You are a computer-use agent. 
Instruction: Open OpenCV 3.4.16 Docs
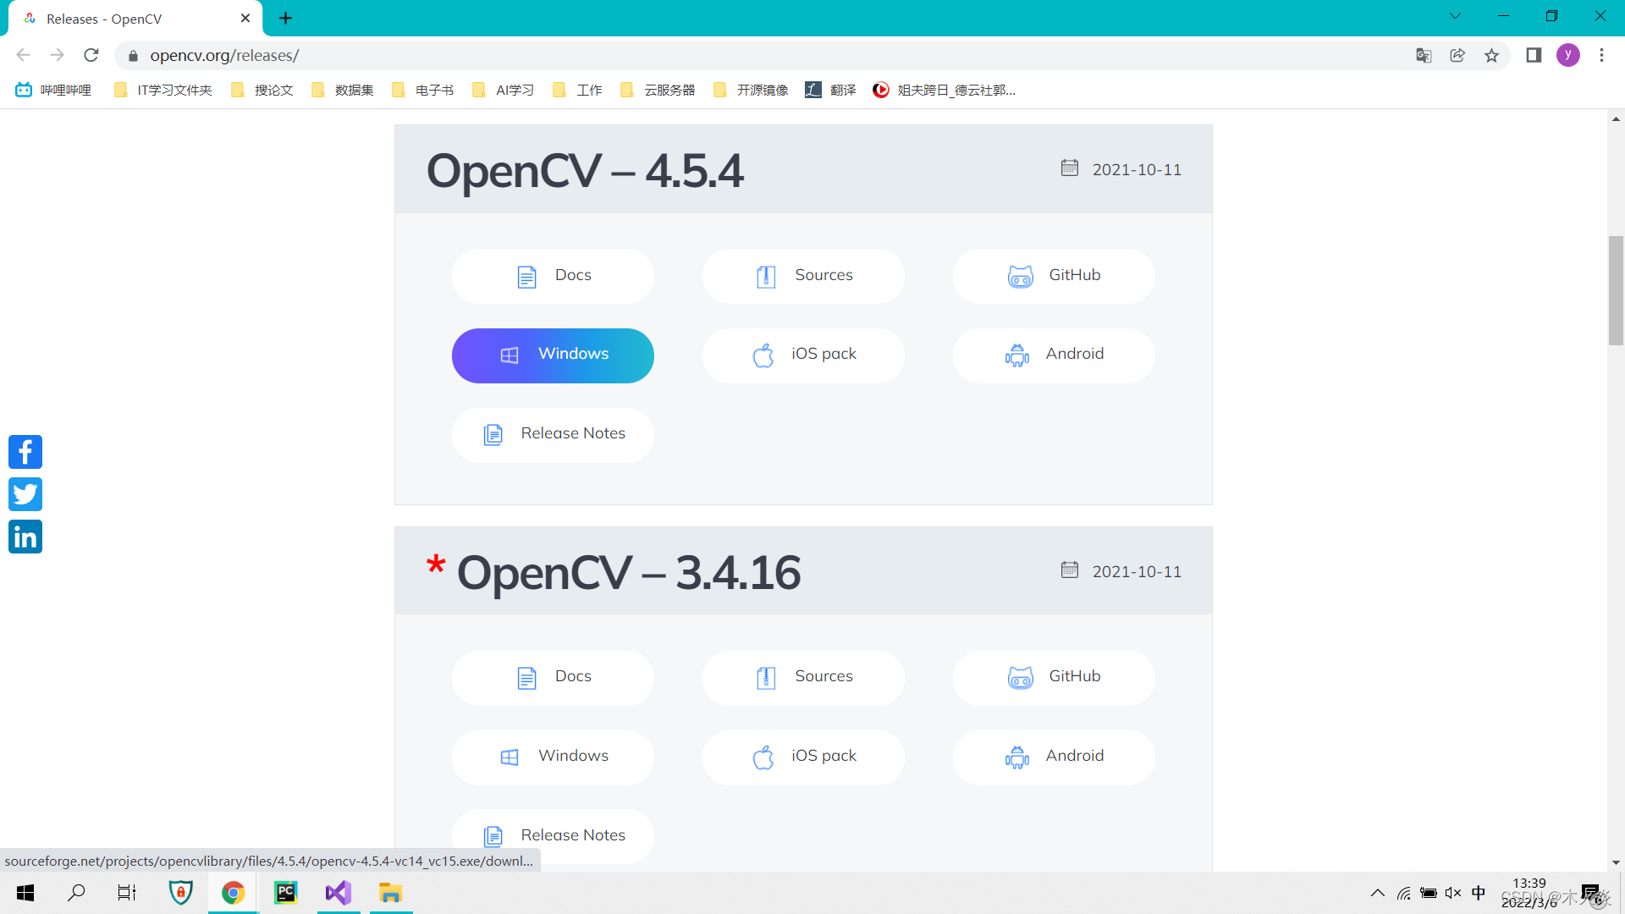553,678
